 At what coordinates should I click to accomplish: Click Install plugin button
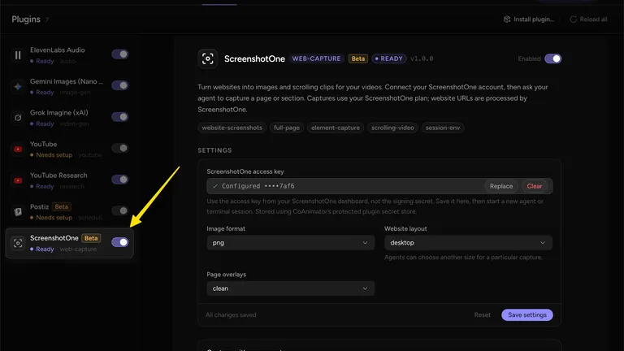[x=529, y=19]
